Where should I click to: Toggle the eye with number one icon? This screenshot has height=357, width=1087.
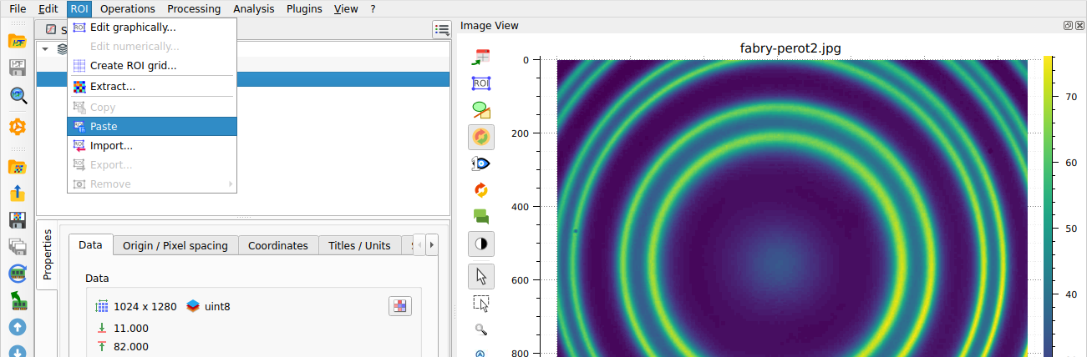pos(481,163)
